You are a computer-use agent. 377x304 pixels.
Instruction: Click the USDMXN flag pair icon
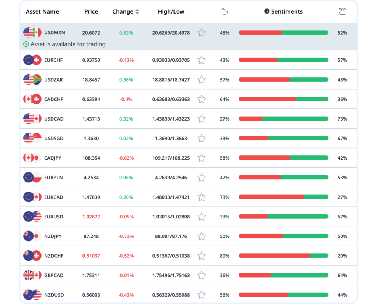(32, 33)
